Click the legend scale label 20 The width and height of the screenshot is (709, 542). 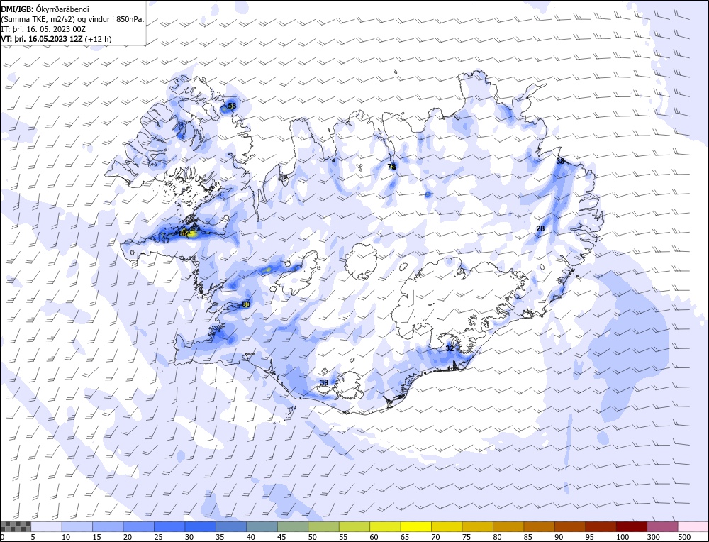coord(128,537)
